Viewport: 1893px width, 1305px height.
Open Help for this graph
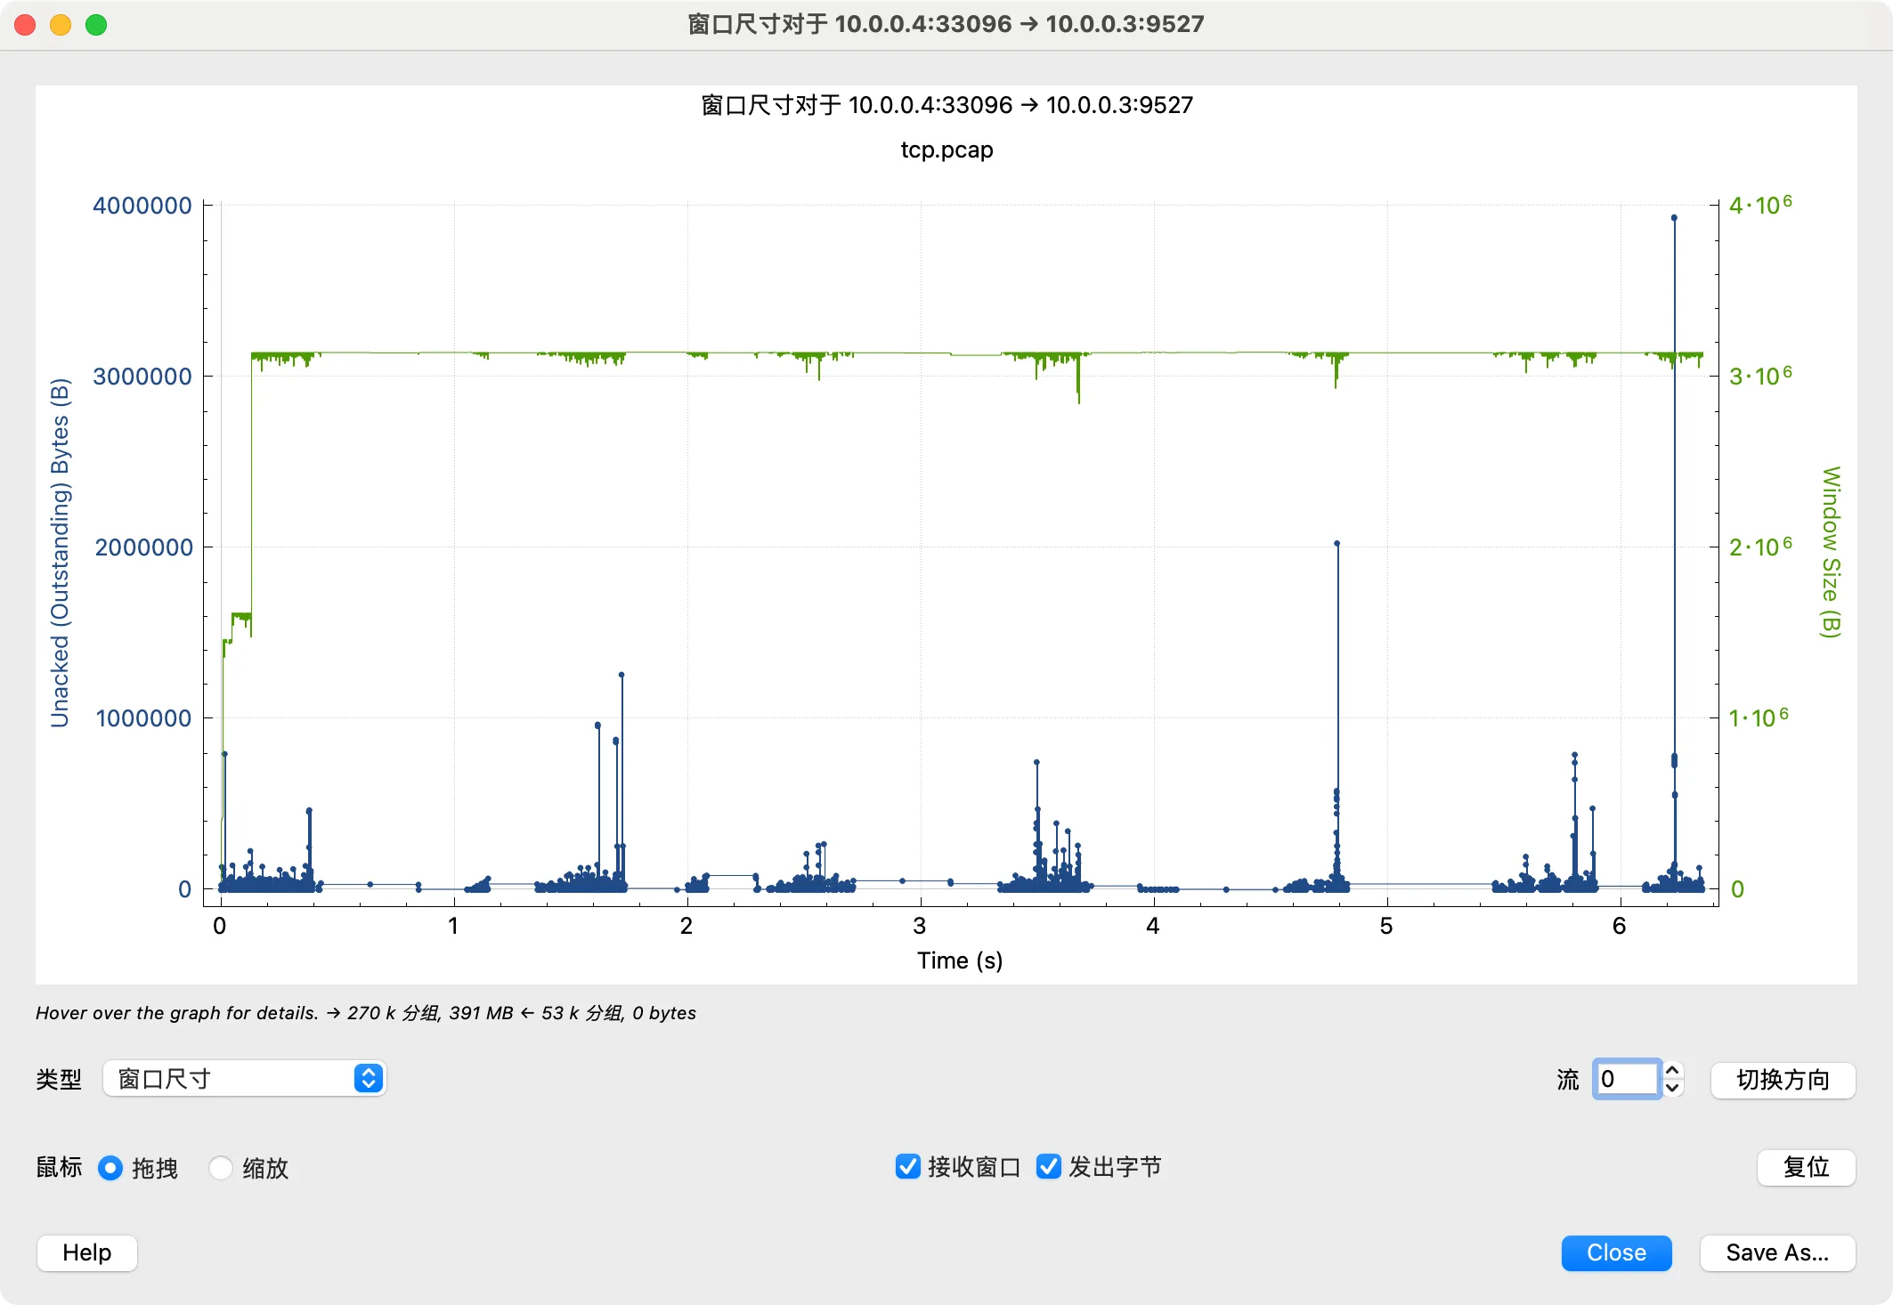click(87, 1252)
